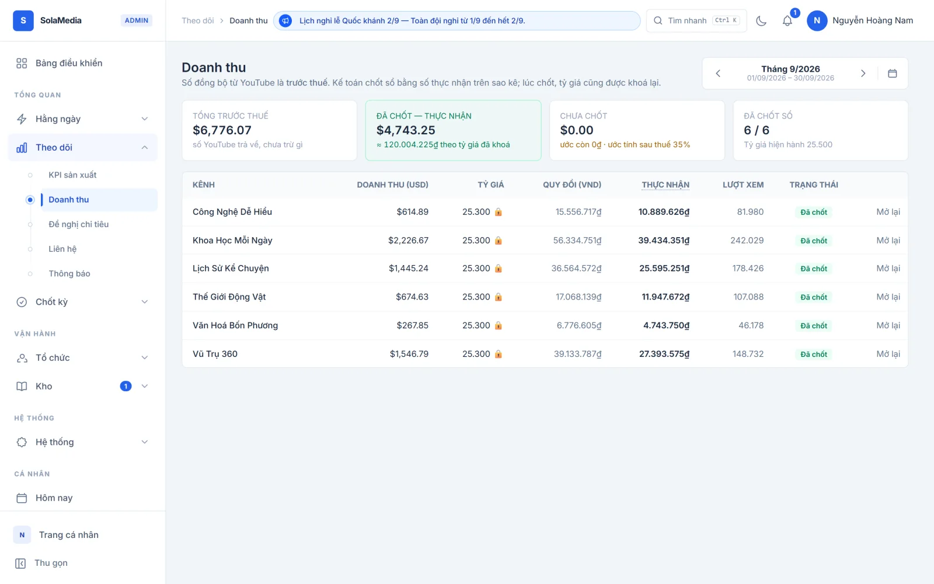
Task: Expand the Hằng ngày menu chevron
Action: pos(145,119)
